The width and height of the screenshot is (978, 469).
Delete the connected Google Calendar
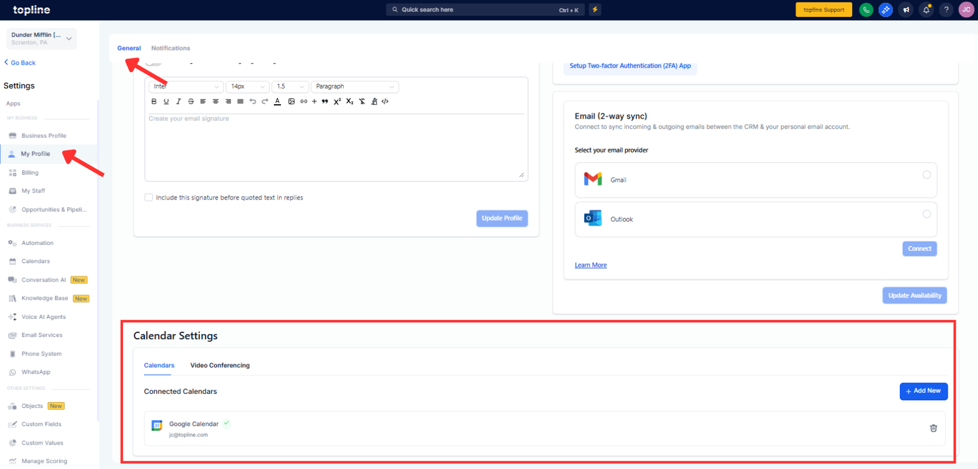click(x=933, y=428)
